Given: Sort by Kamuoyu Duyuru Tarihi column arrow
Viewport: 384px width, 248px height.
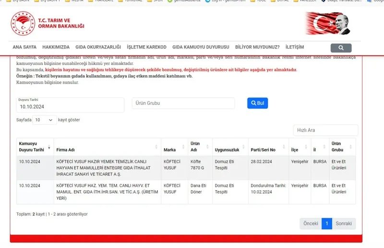Looking at the screenshot, I should pos(48,147).
